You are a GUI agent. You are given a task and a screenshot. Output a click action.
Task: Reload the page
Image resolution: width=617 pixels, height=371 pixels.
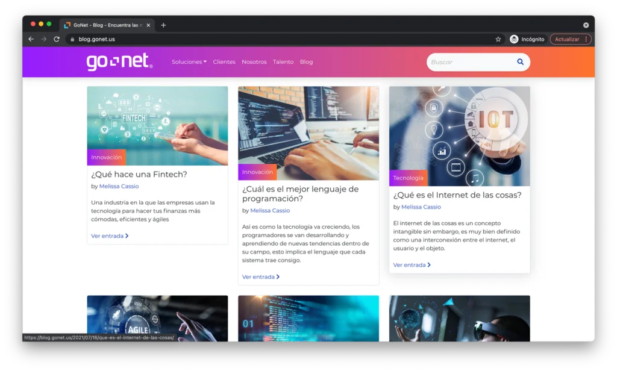point(57,39)
